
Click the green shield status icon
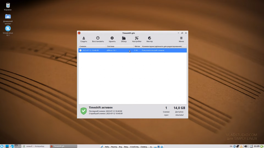pyautogui.click(x=84, y=111)
